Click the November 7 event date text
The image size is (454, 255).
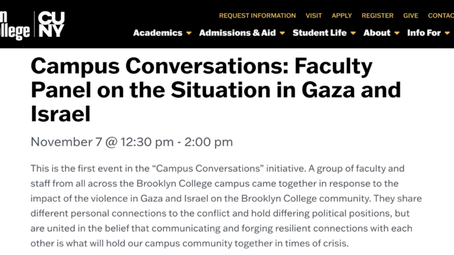(132, 142)
